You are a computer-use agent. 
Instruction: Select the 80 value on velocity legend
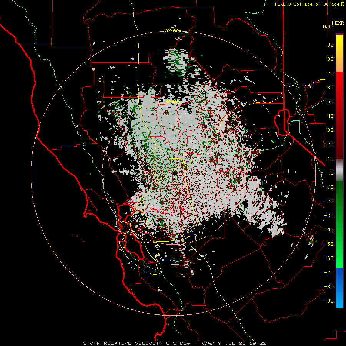pos(330,59)
